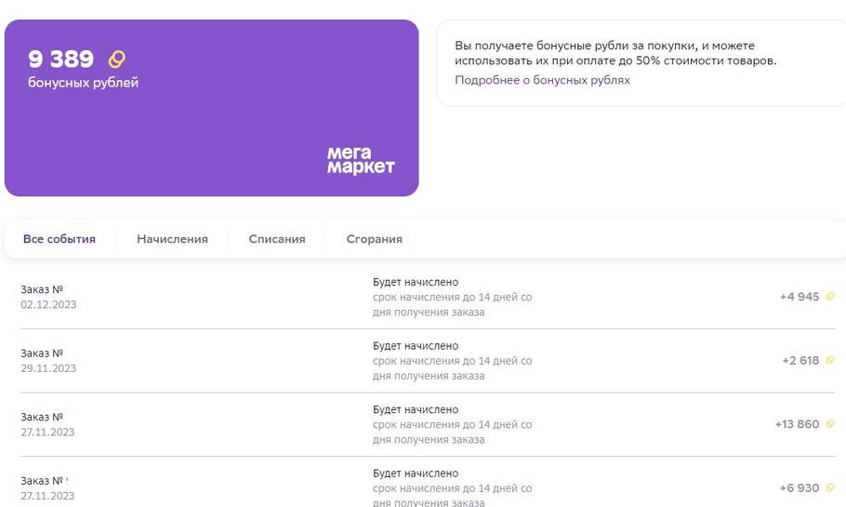Select the Сгорания tab

[x=374, y=239]
